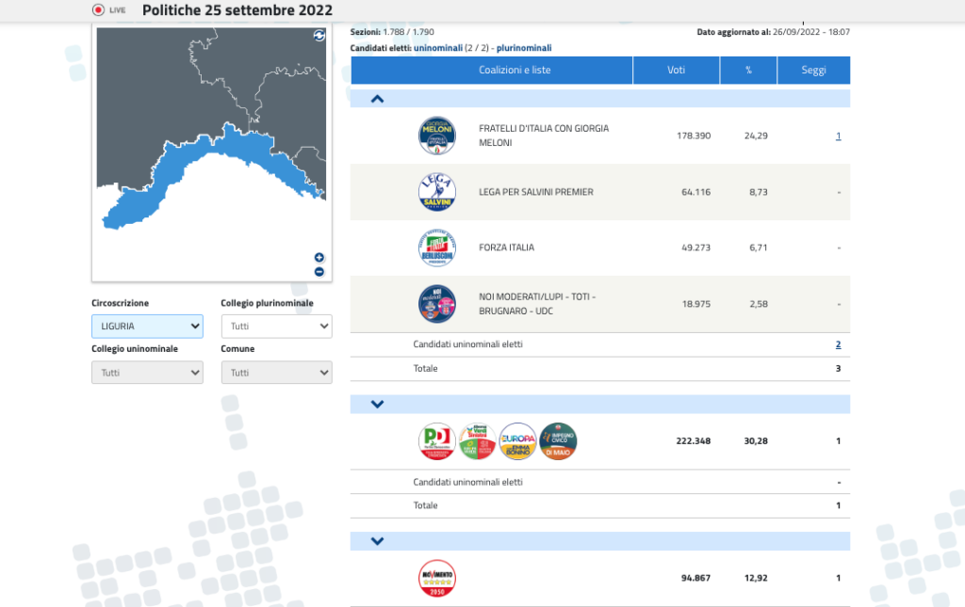The image size is (965, 607).
Task: Click the Totale row with 1 seat
Action: click(x=600, y=505)
